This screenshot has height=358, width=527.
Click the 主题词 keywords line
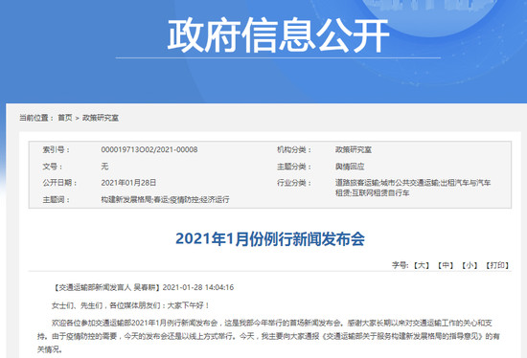coord(165,199)
